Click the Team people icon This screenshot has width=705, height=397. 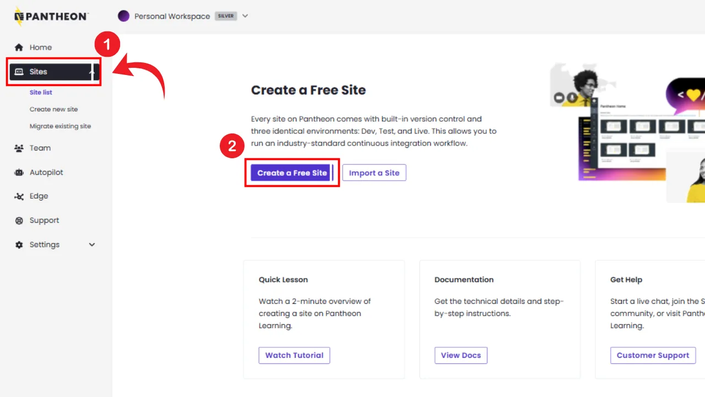tap(19, 148)
